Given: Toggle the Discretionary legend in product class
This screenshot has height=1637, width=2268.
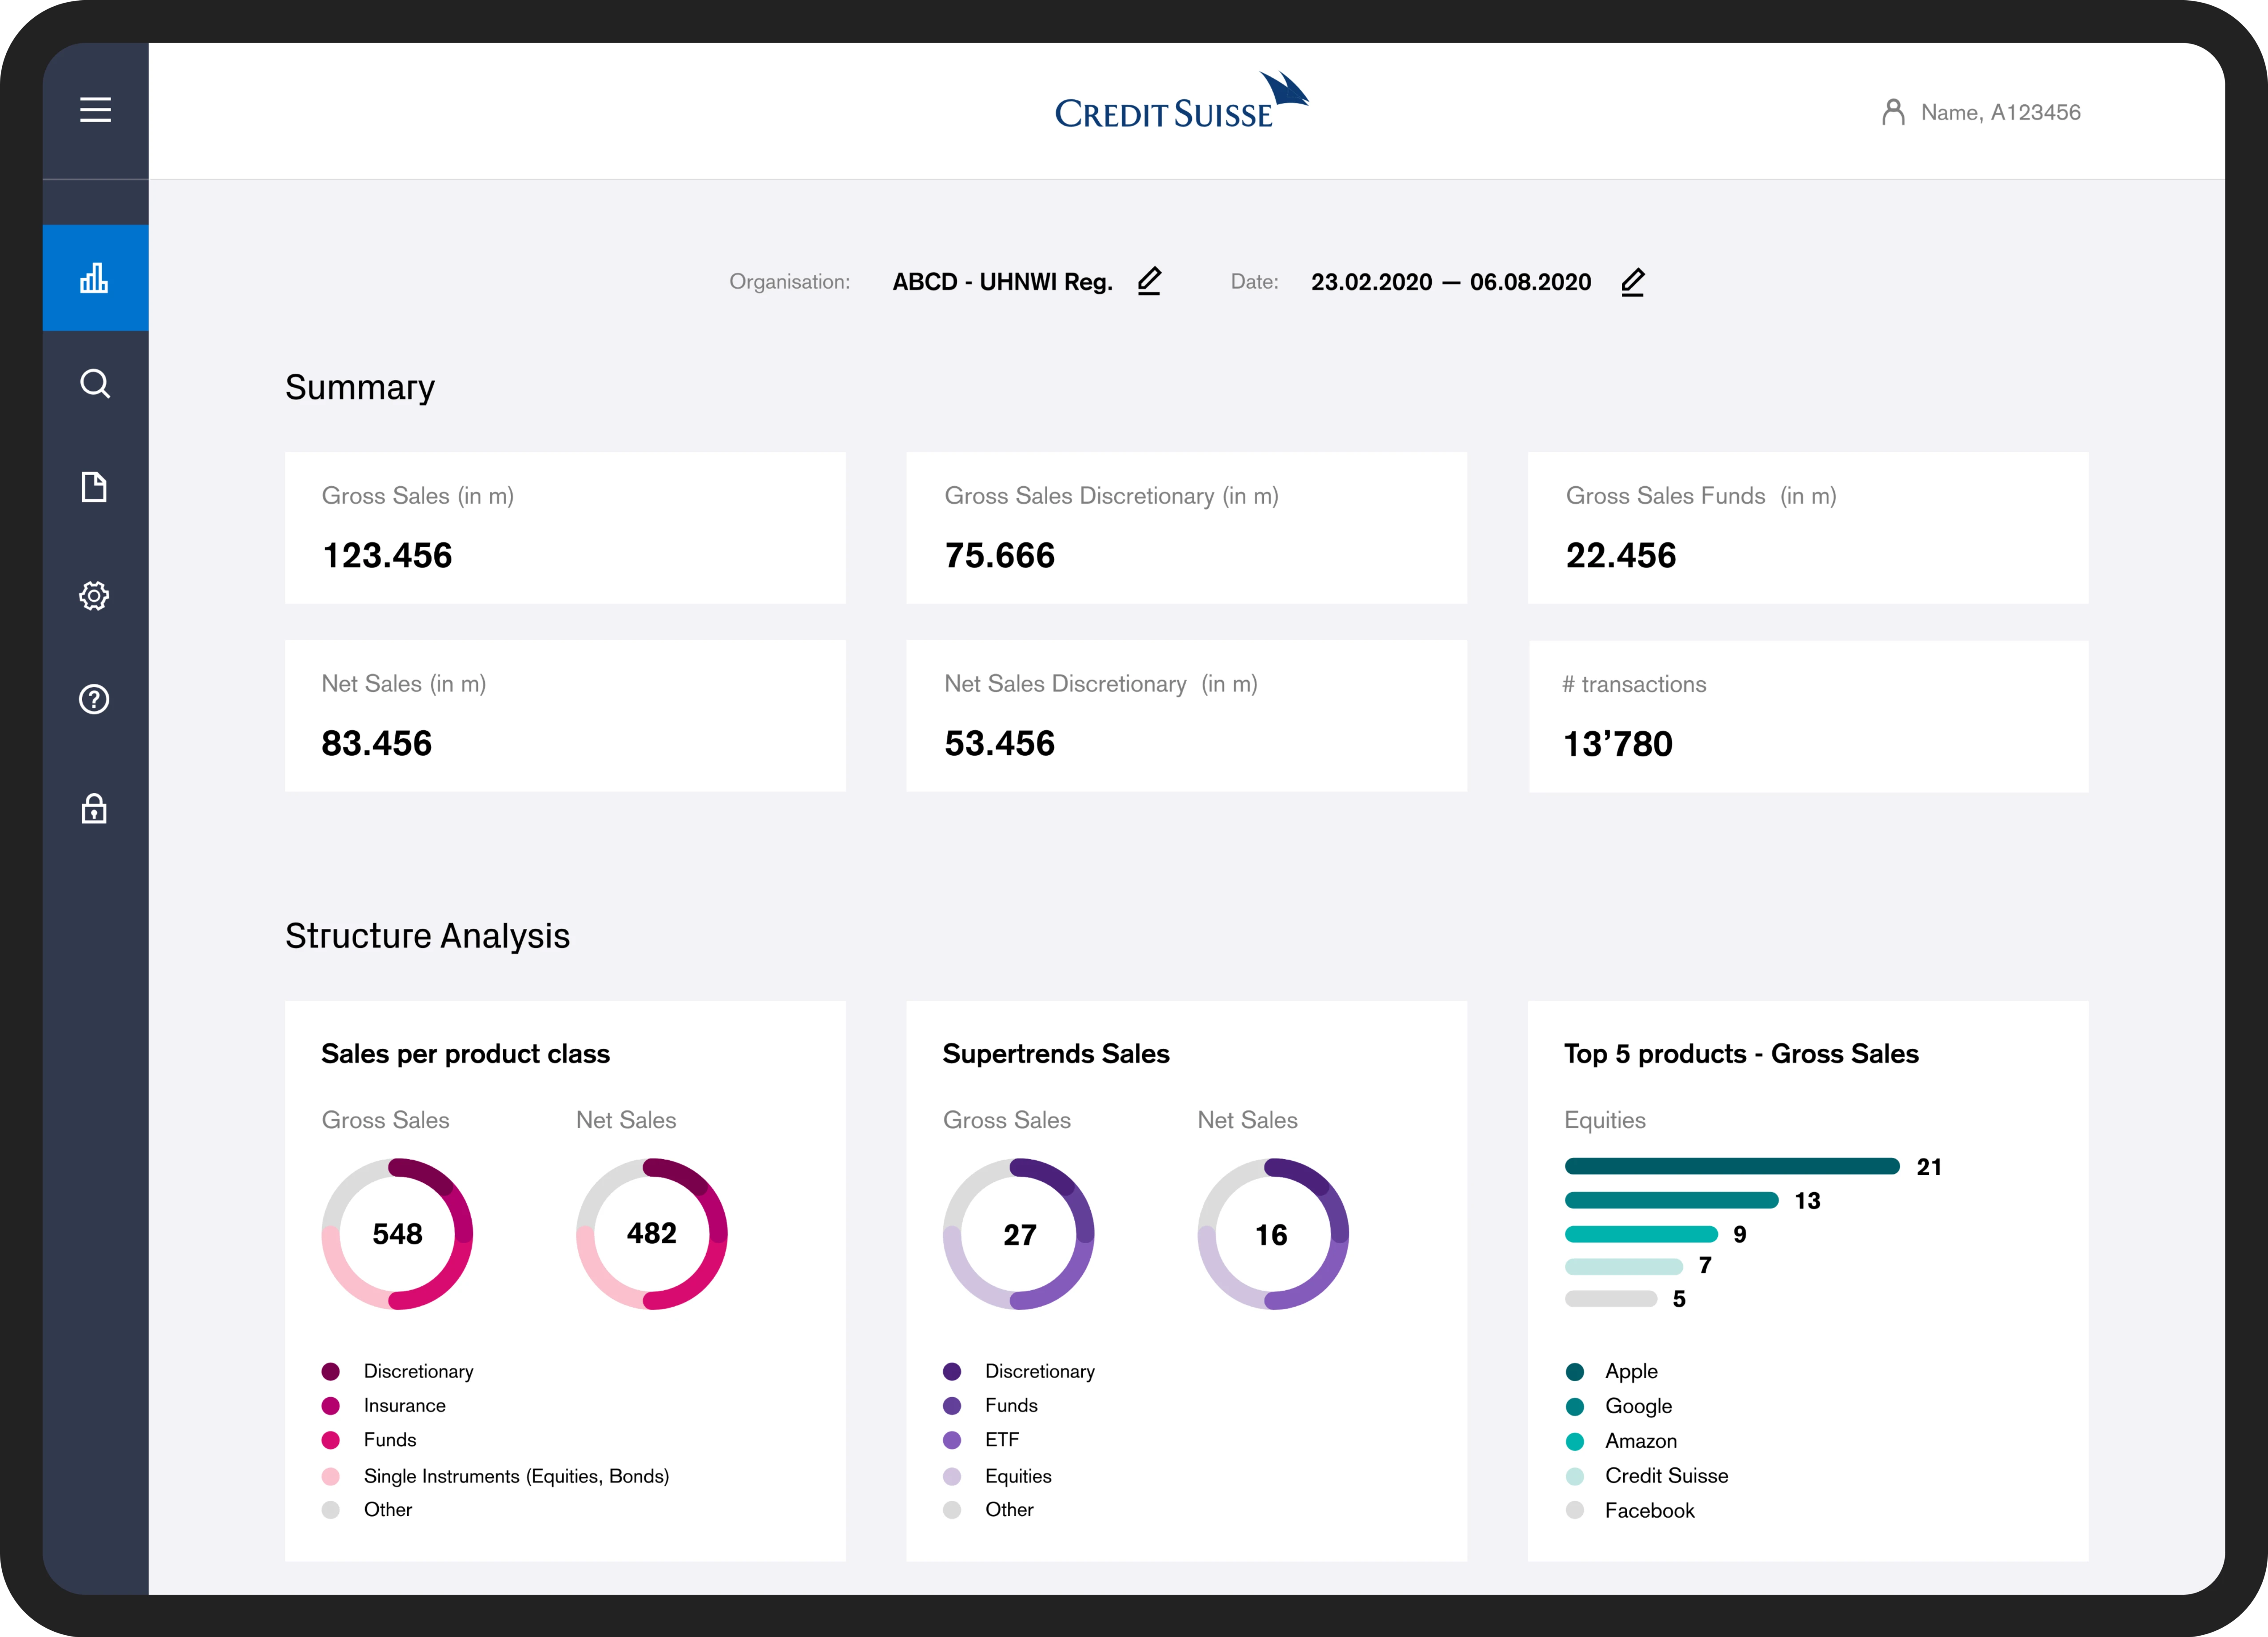Looking at the screenshot, I should pyautogui.click(x=418, y=1371).
